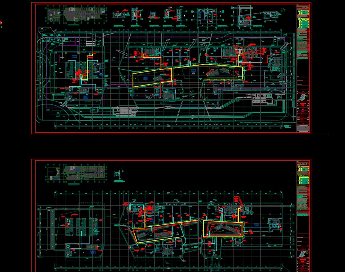Select the left yellow parallelogram zone, lower plan

(165, 232)
